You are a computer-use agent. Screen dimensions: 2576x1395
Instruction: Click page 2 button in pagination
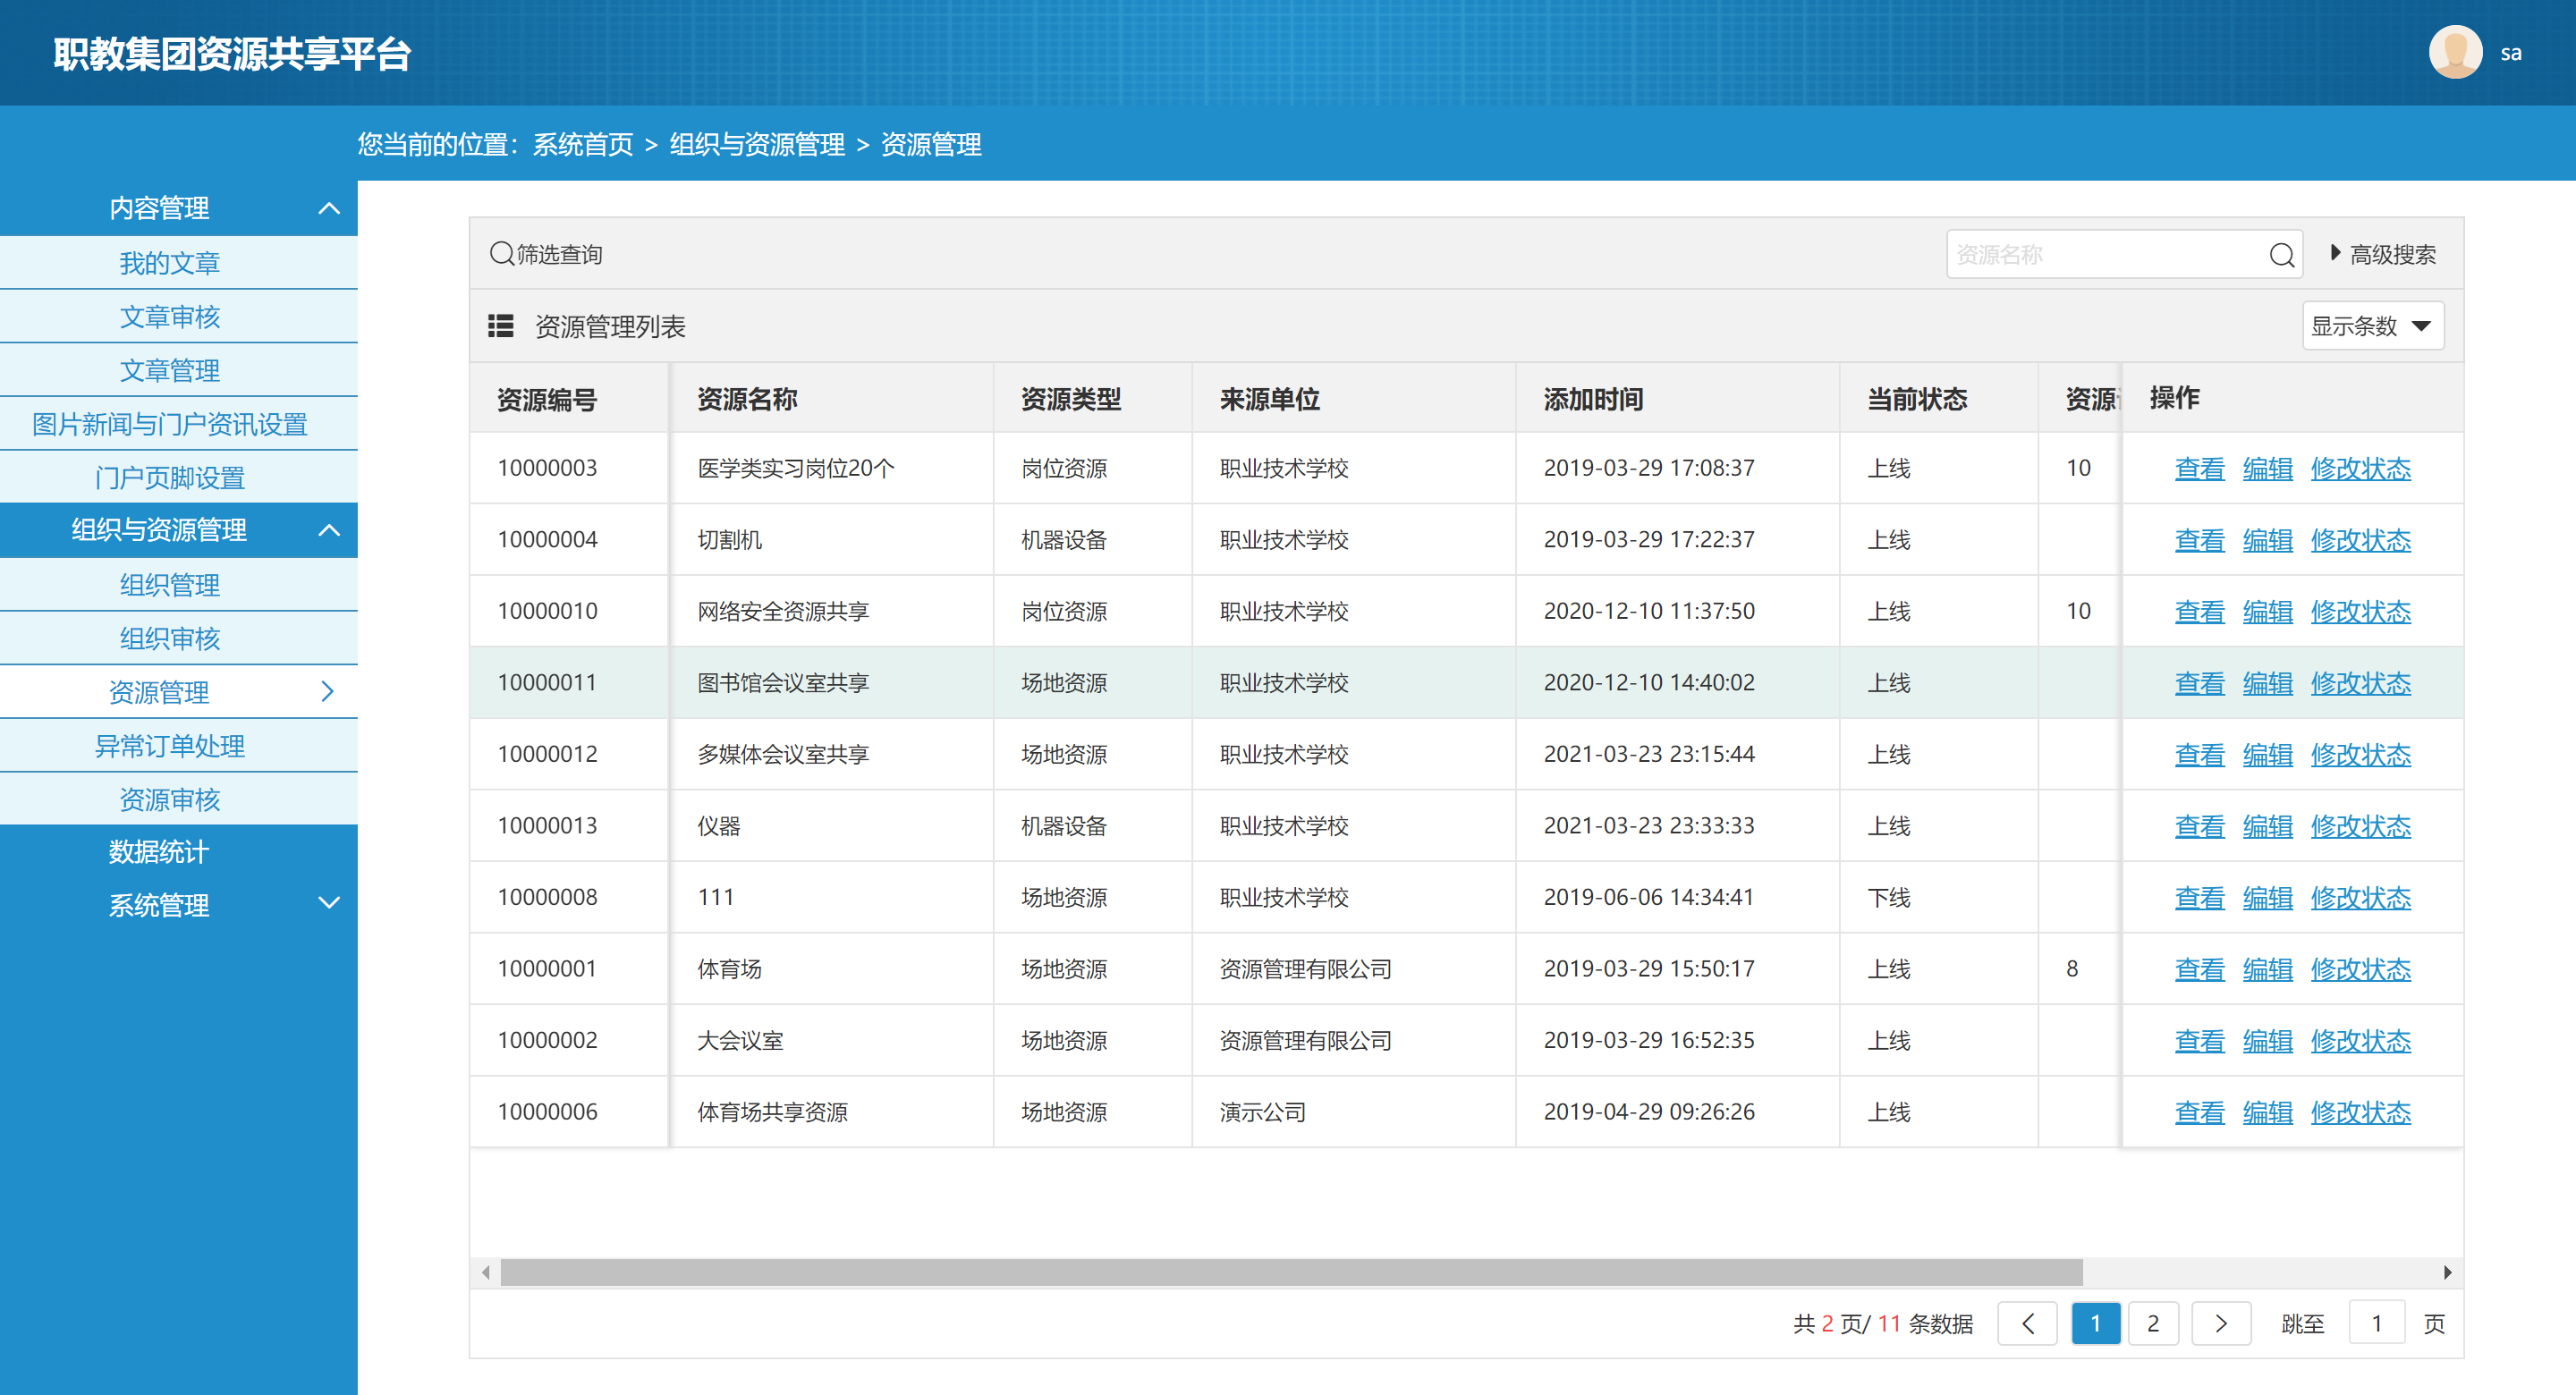click(2153, 1324)
